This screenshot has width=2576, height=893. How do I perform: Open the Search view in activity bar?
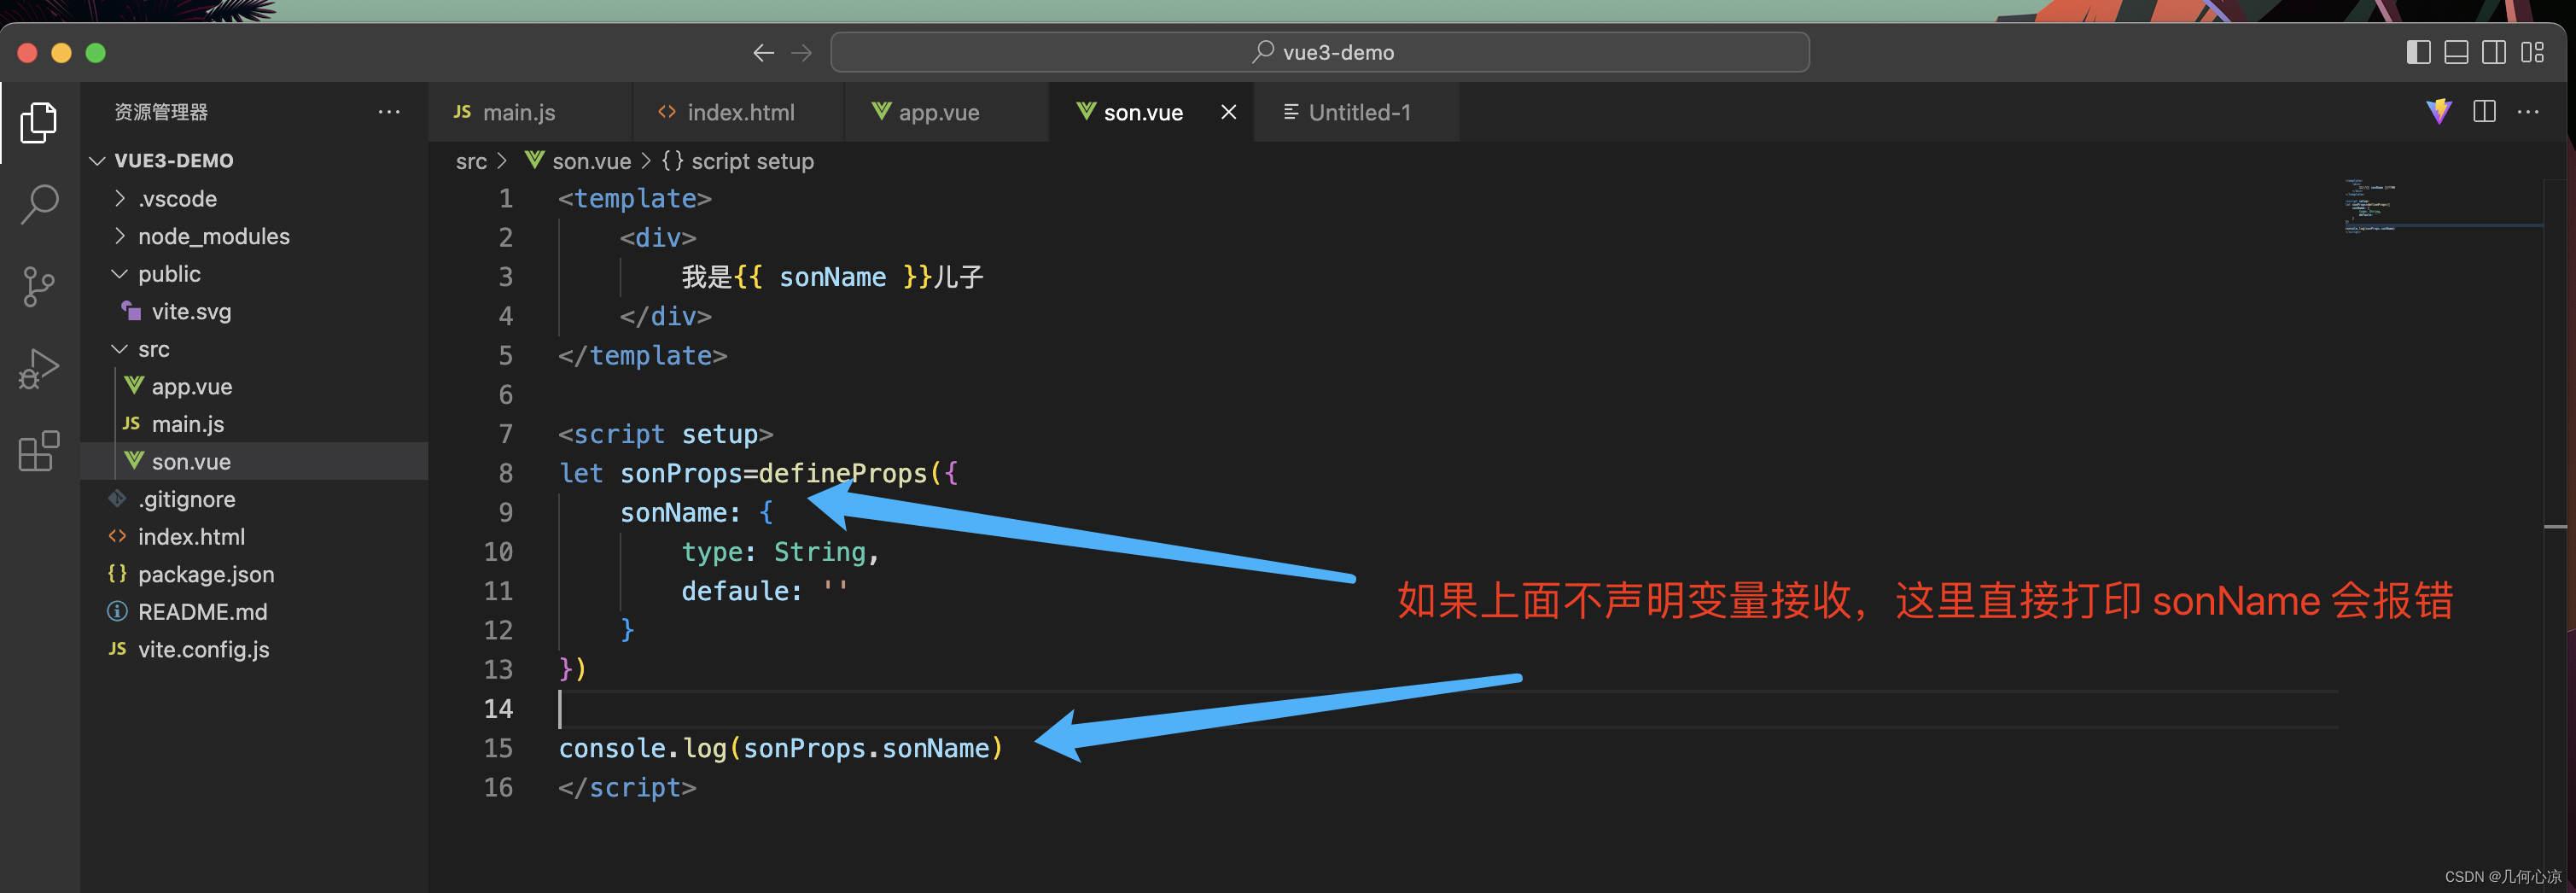click(39, 204)
